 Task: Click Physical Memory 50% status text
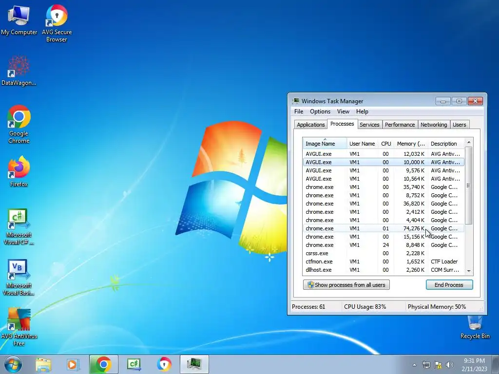(x=437, y=307)
